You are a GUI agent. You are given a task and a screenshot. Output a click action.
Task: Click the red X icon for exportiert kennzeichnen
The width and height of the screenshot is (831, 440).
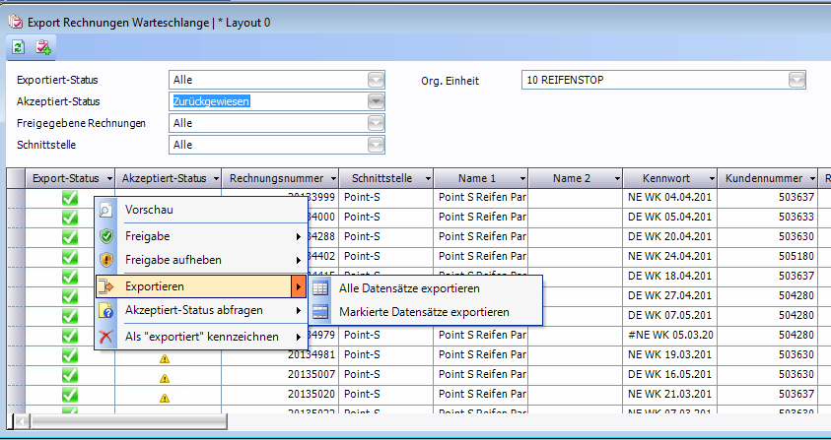pyautogui.click(x=107, y=337)
